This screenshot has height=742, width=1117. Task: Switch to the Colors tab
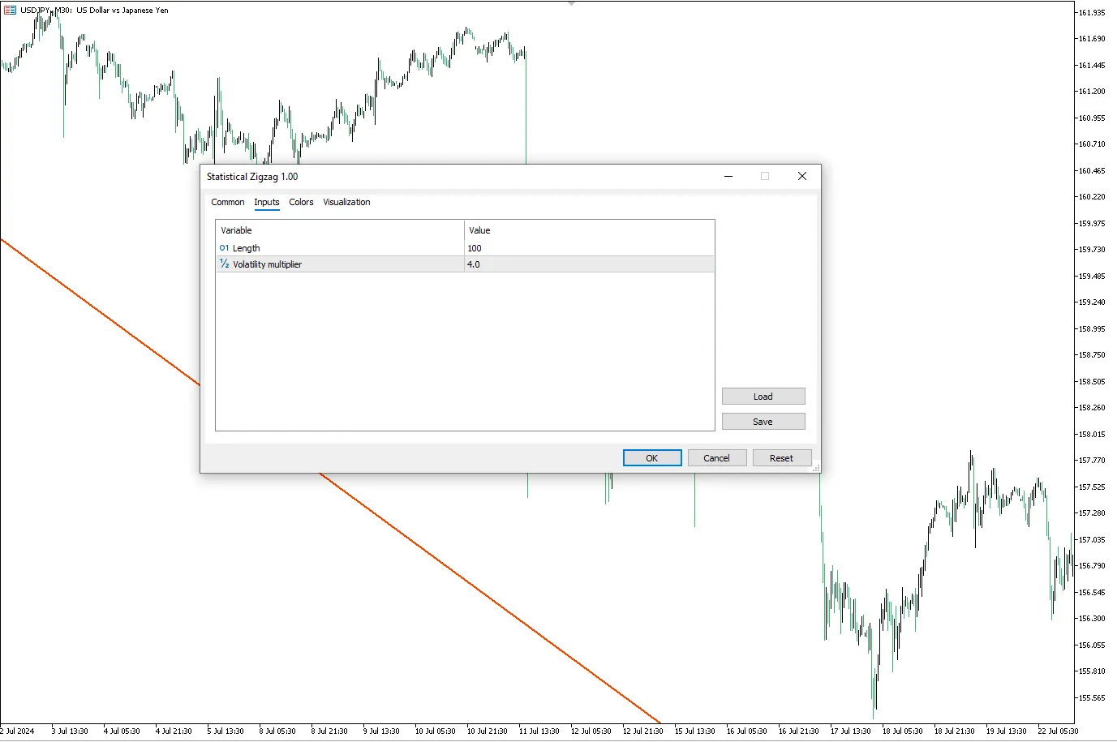click(301, 203)
